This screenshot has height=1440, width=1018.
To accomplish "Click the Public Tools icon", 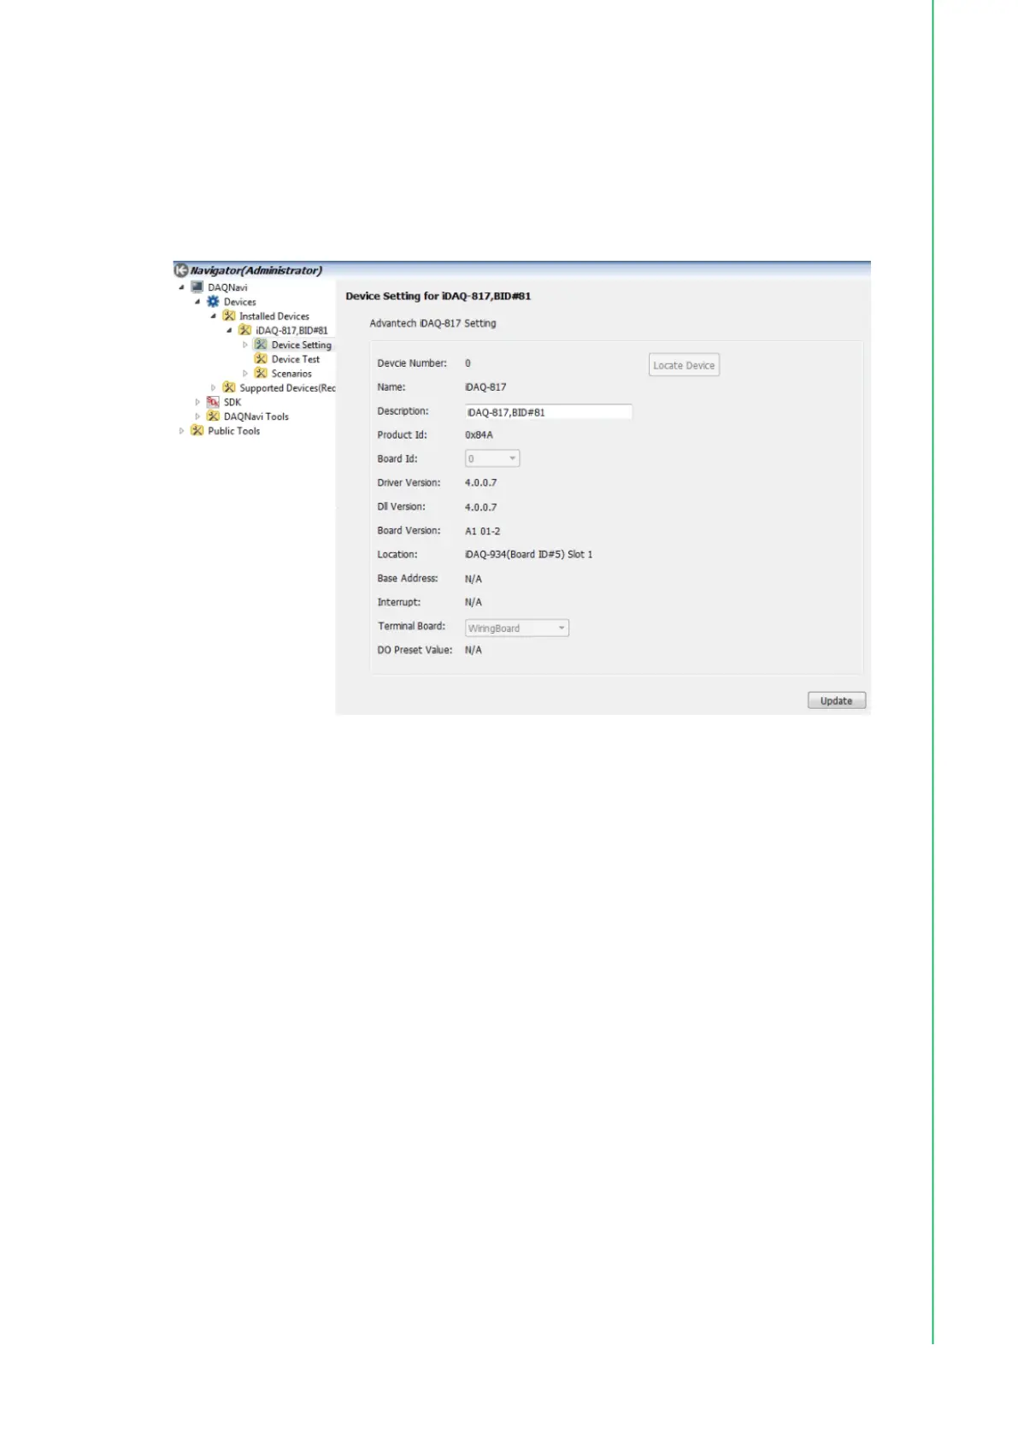I will [197, 431].
